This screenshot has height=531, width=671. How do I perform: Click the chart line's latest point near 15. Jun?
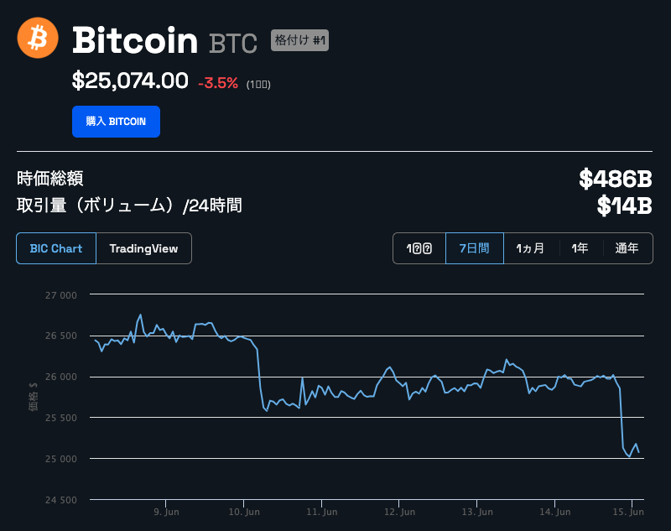coord(639,452)
